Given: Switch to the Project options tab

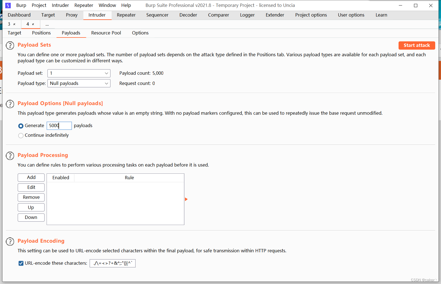Looking at the screenshot, I should [311, 15].
